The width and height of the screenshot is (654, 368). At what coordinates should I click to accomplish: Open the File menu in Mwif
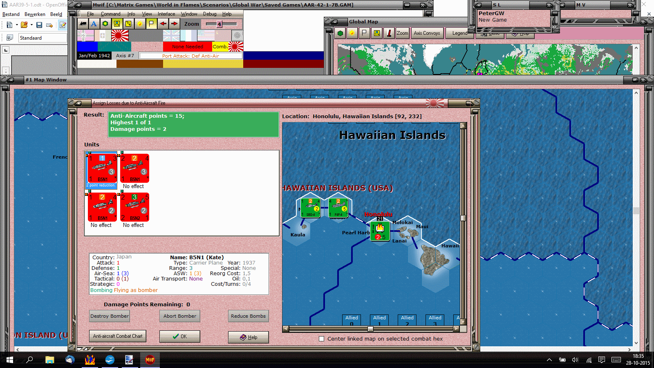pos(90,14)
